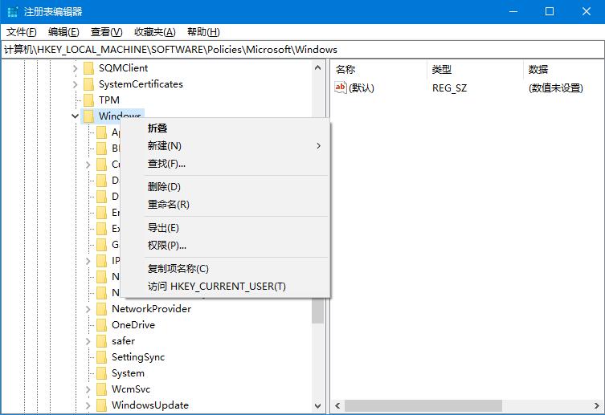Click the Registry Editor icon in title bar
The height and width of the screenshot is (415, 605).
[x=12, y=12]
